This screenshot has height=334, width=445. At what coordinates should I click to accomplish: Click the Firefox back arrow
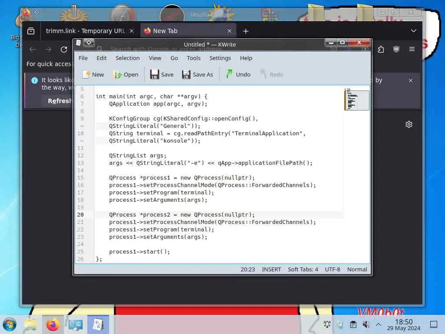click(x=33, y=50)
